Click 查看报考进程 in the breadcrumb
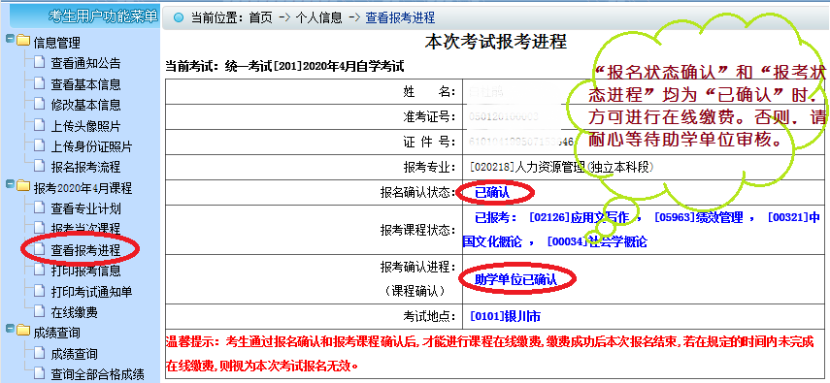This screenshot has height=383, width=830. coord(400,18)
